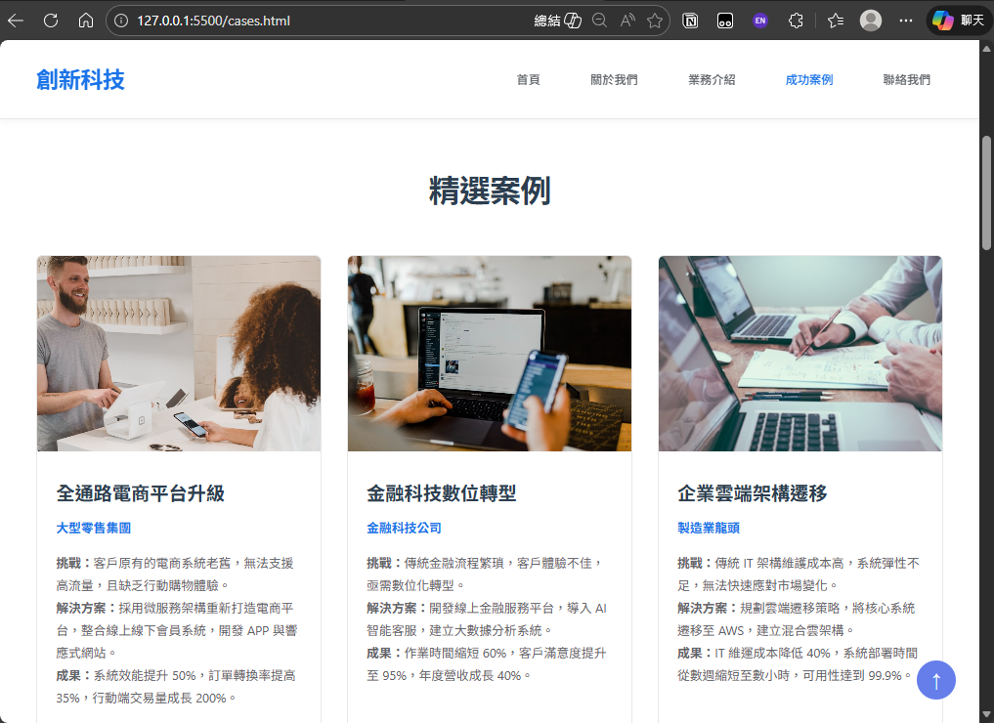Select 業務介紹 in the navigation bar
994x723 pixels.
[x=712, y=80]
